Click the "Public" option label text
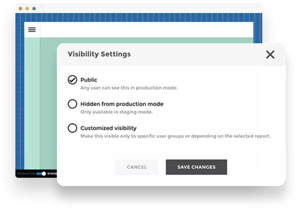Image resolution: width=296 pixels, height=208 pixels. 89,80
